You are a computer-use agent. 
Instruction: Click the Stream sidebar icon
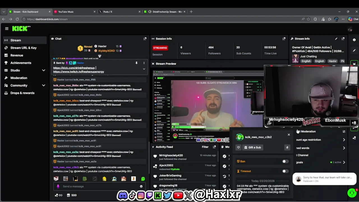pos(6,40)
